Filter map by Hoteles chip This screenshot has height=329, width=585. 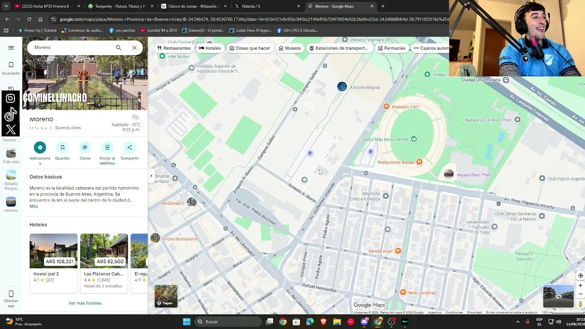tap(210, 48)
